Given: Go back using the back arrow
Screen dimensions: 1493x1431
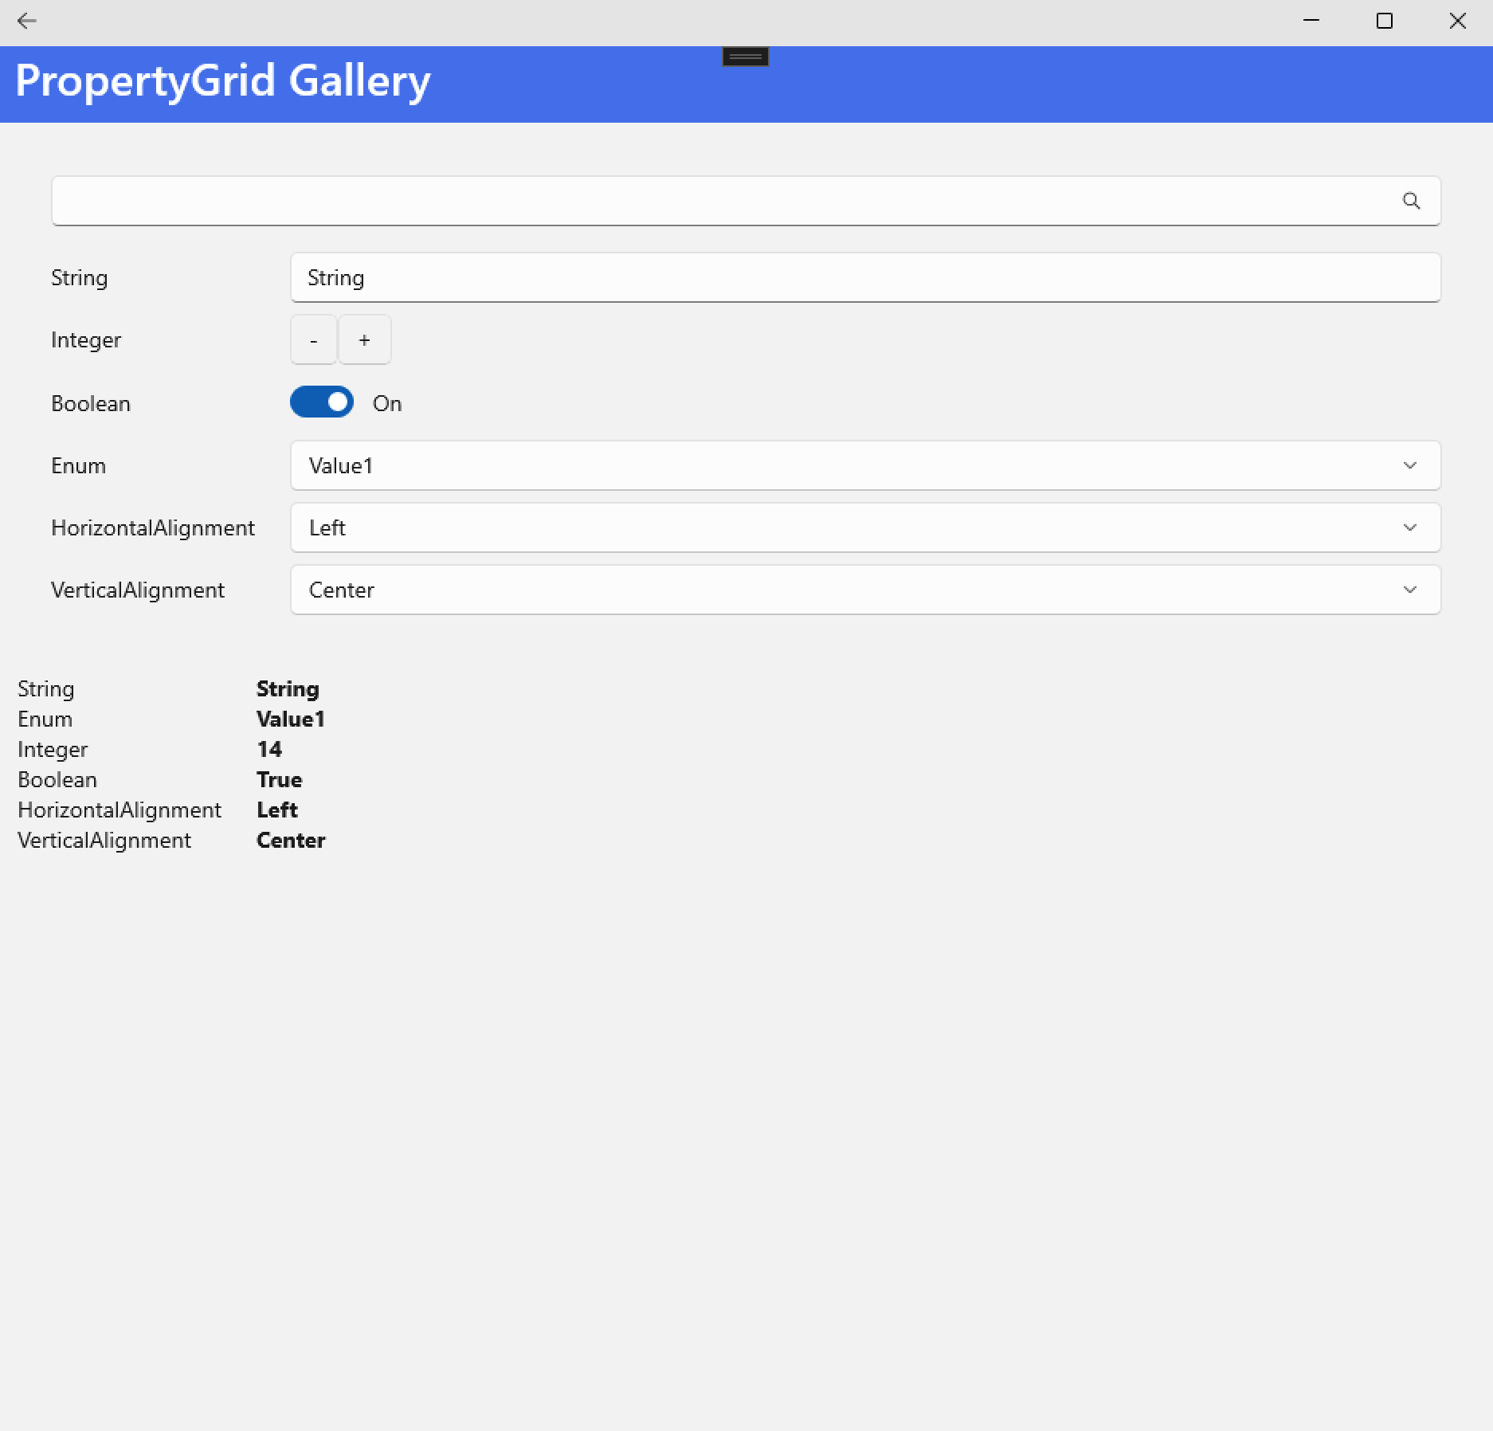Looking at the screenshot, I should 27,22.
